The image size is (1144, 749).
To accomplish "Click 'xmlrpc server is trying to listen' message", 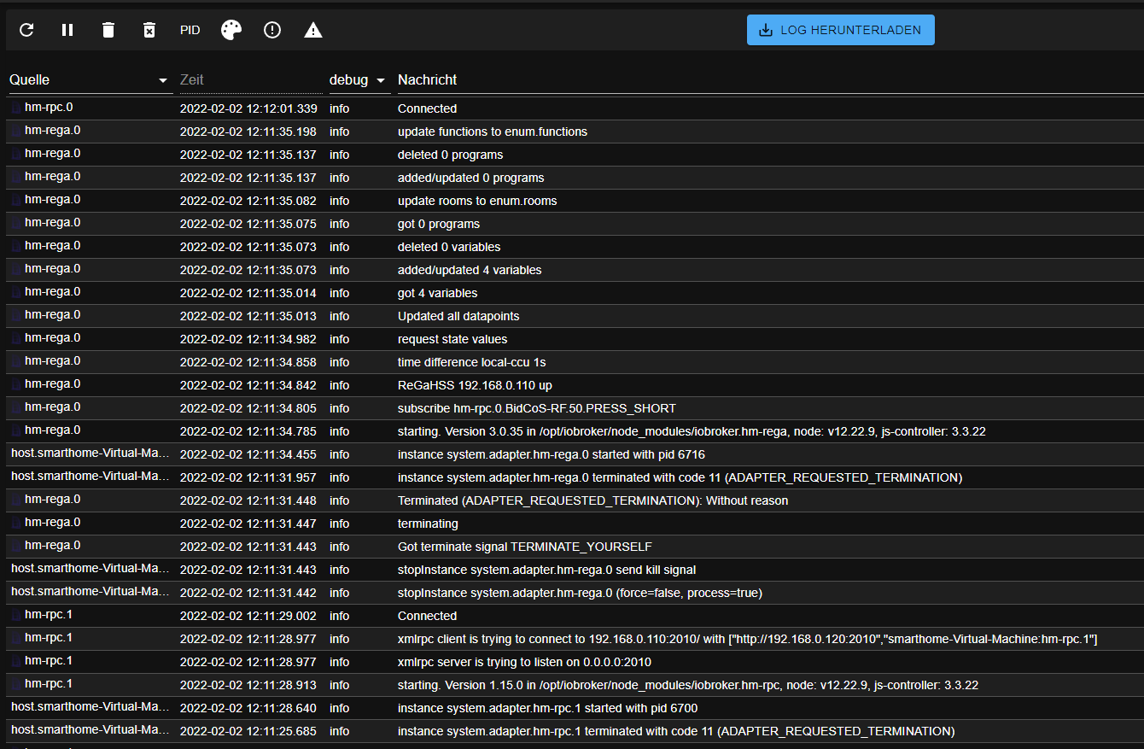I will coord(524,662).
